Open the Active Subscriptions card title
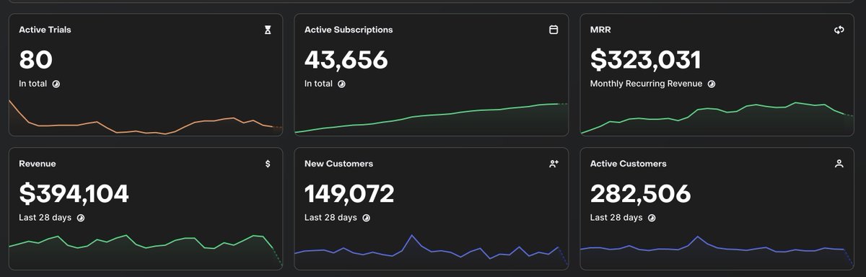This screenshot has height=277, width=866. (x=349, y=30)
